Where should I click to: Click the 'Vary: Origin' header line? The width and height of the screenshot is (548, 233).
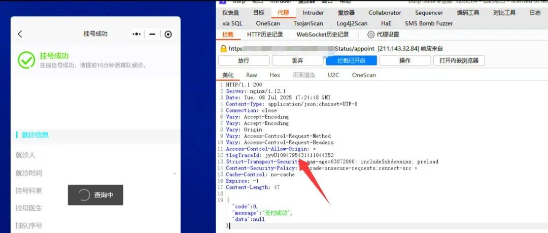point(244,129)
